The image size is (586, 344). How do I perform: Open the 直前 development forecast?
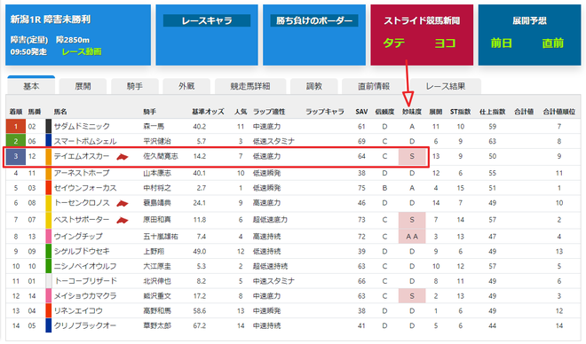[553, 43]
